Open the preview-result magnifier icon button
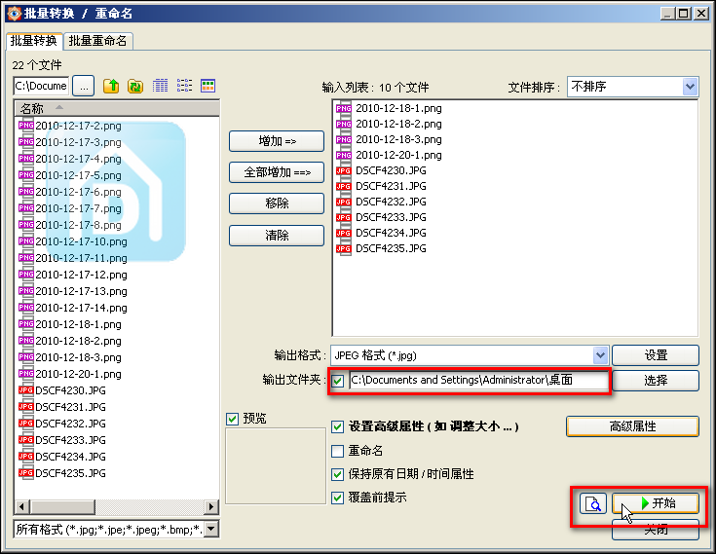 (592, 503)
